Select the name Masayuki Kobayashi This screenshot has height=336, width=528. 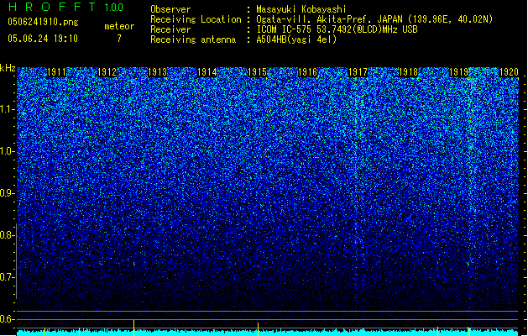301,9
